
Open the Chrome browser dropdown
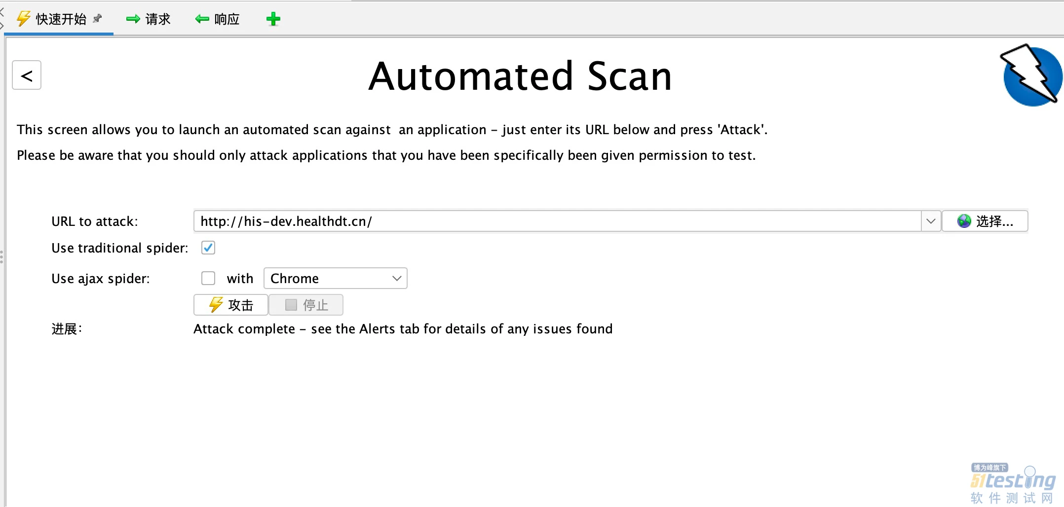click(x=335, y=279)
